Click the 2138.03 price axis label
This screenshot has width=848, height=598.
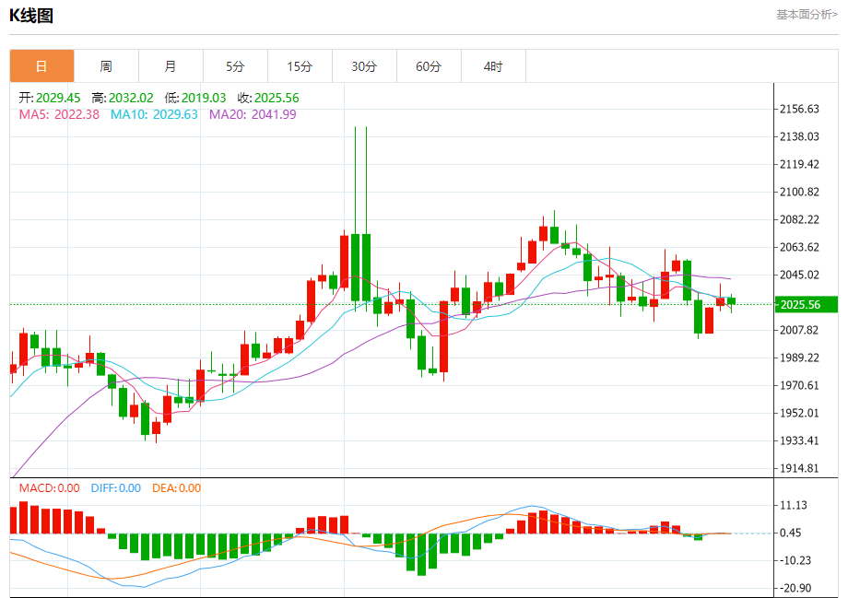[x=799, y=136]
